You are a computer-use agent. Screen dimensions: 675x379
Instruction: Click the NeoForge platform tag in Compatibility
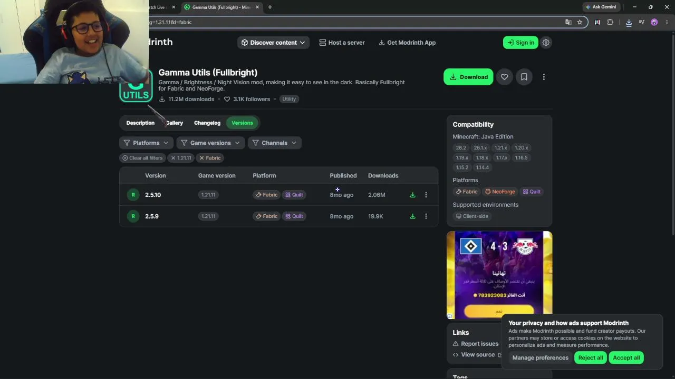pyautogui.click(x=500, y=192)
